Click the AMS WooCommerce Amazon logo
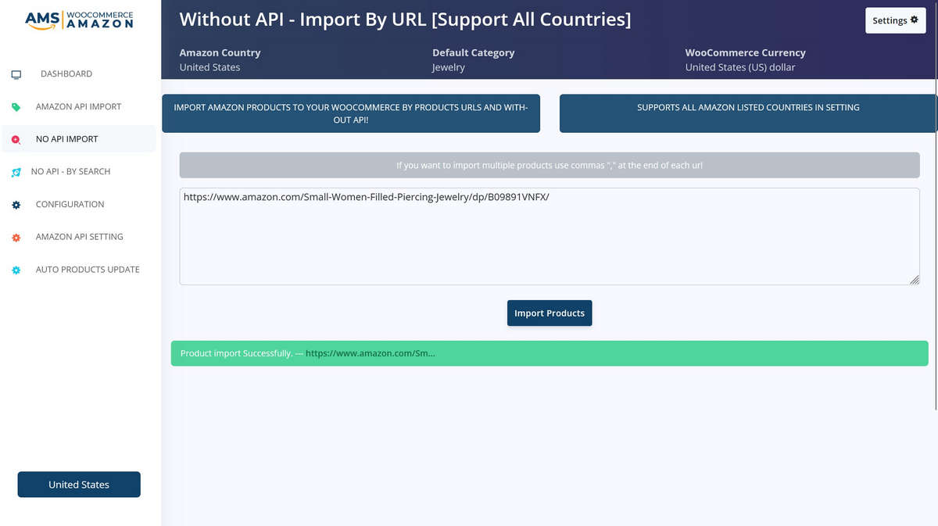938x526 pixels. (79, 20)
